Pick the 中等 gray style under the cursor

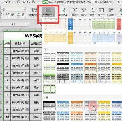(91, 105)
